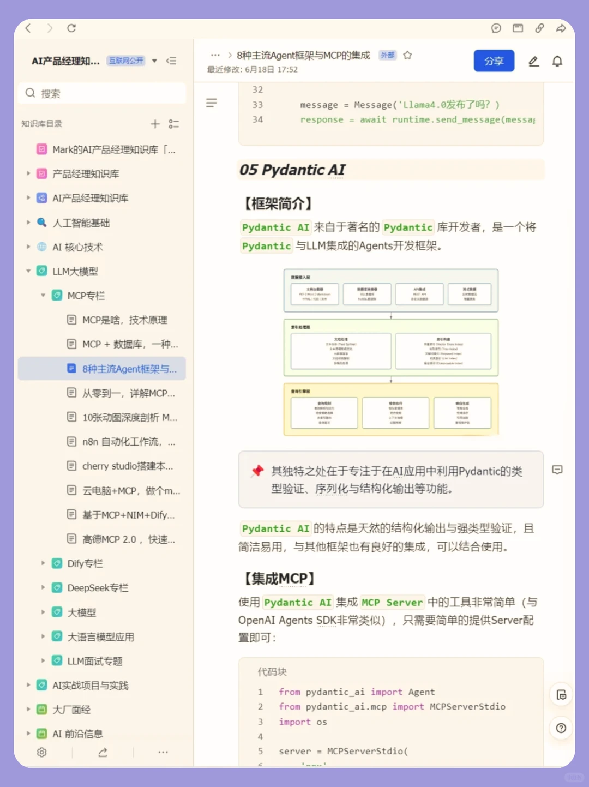Edit the document with pencil icon
The image size is (589, 787).
click(x=534, y=61)
